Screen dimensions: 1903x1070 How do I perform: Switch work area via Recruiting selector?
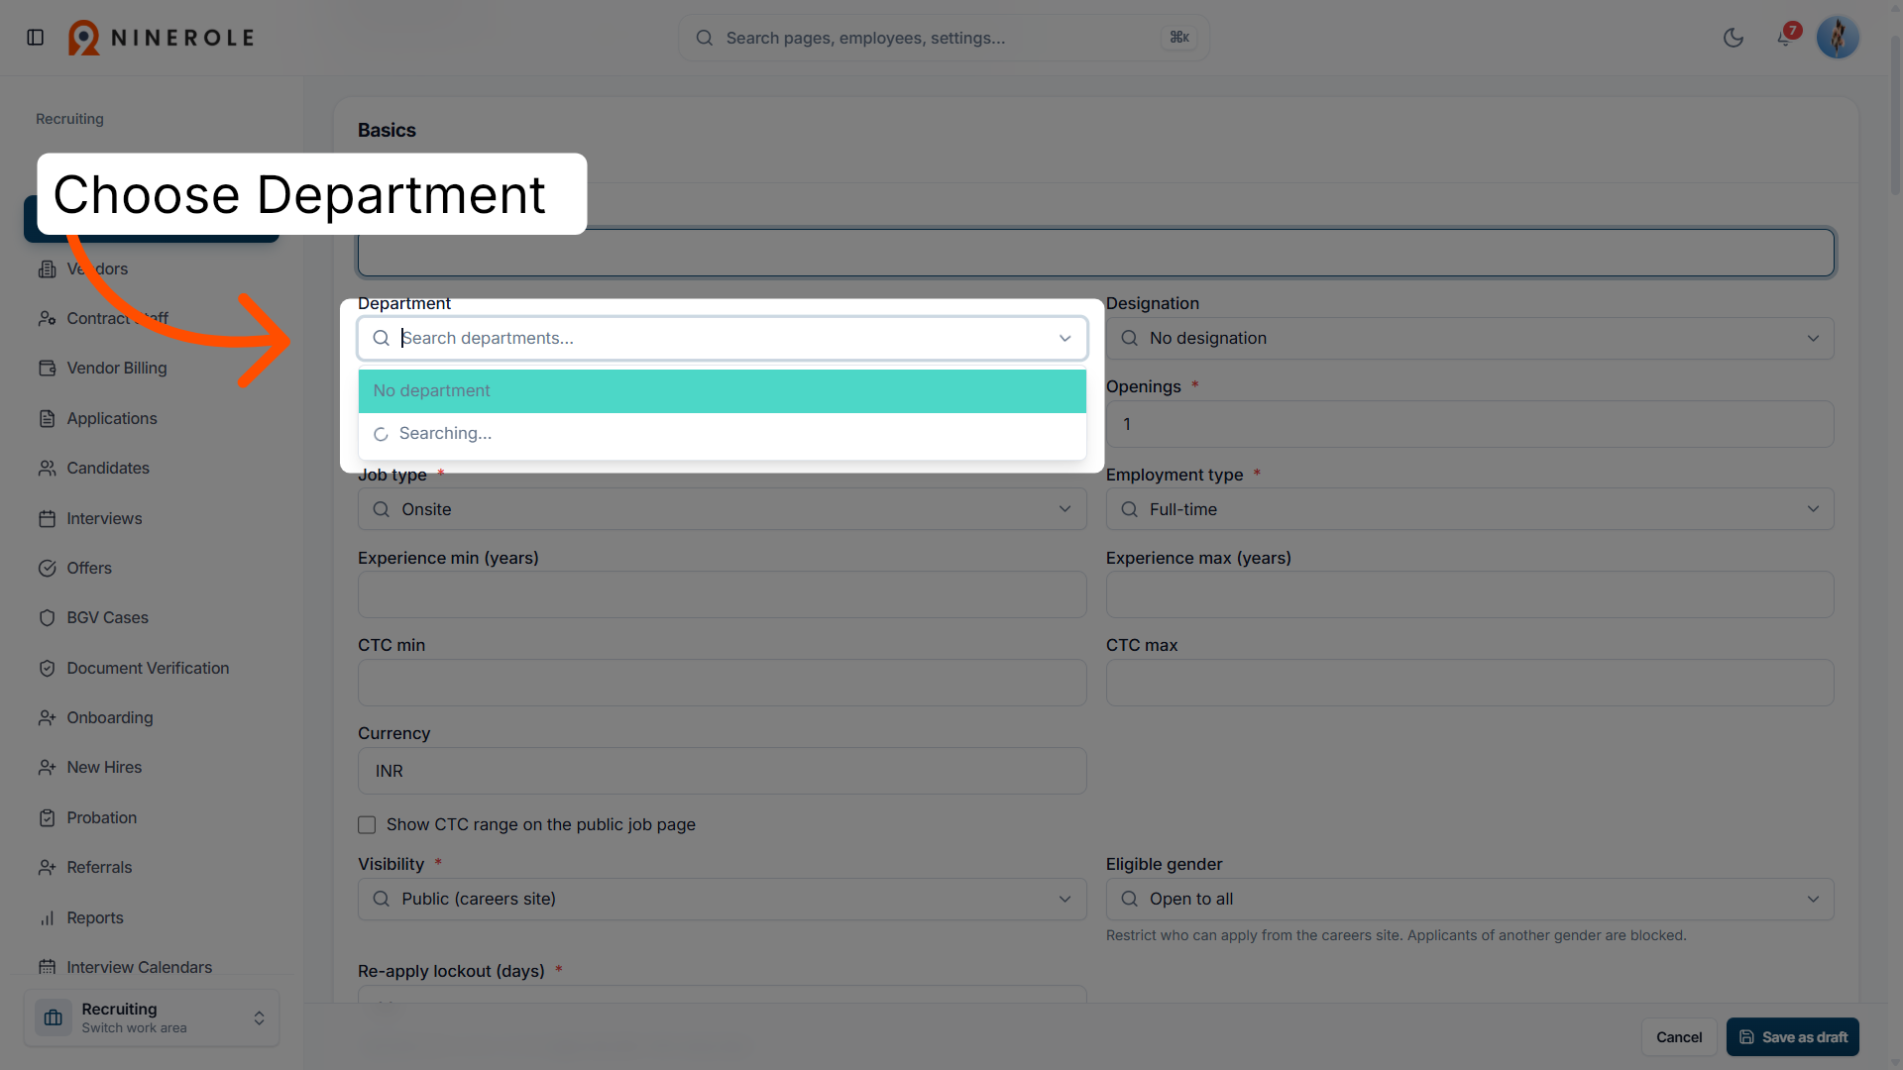pyautogui.click(x=152, y=1017)
